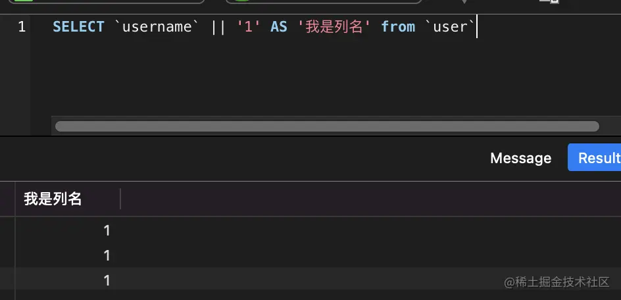The width and height of the screenshot is (621, 300).
Task: Click the row header of first result row
Action: 7,231
